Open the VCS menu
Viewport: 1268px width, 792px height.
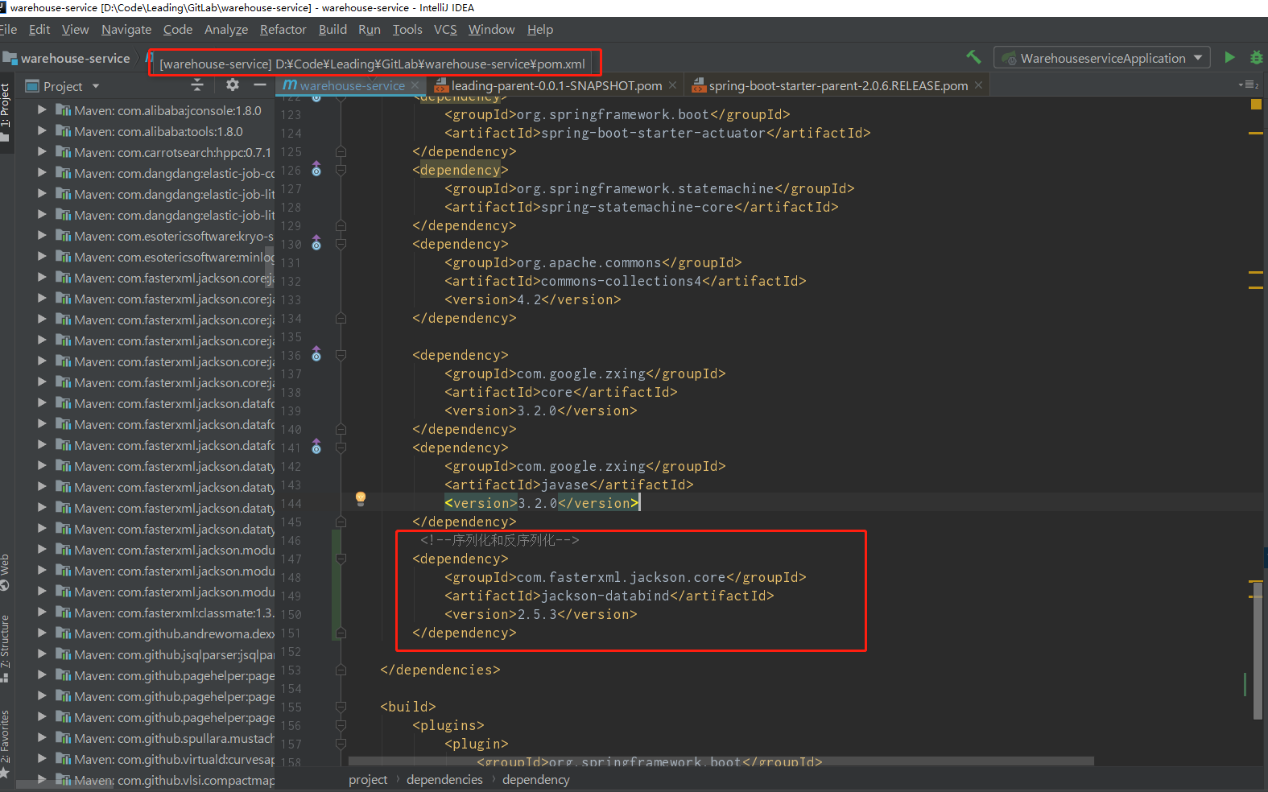445,30
